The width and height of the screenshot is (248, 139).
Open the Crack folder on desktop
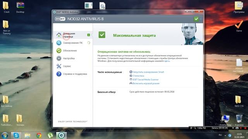[6, 7]
